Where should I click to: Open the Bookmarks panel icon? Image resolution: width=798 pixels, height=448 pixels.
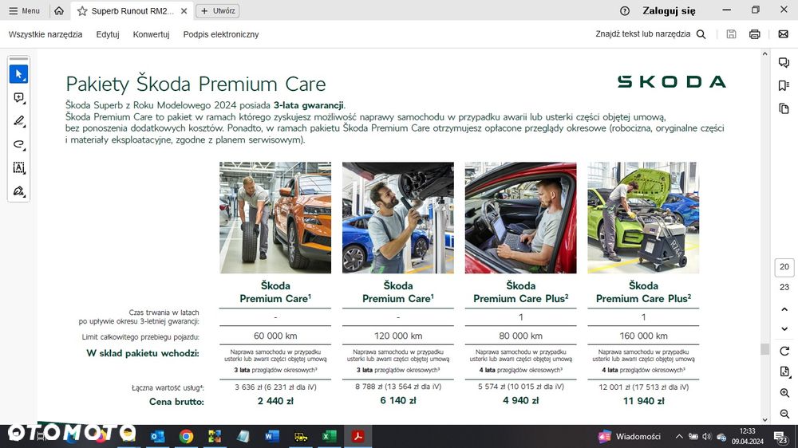click(784, 85)
